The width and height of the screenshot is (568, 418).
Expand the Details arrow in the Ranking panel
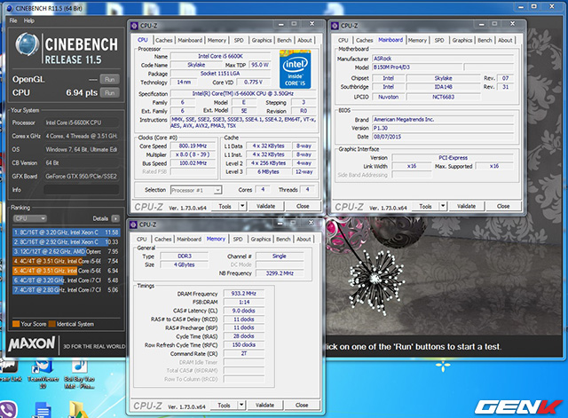[114, 217]
